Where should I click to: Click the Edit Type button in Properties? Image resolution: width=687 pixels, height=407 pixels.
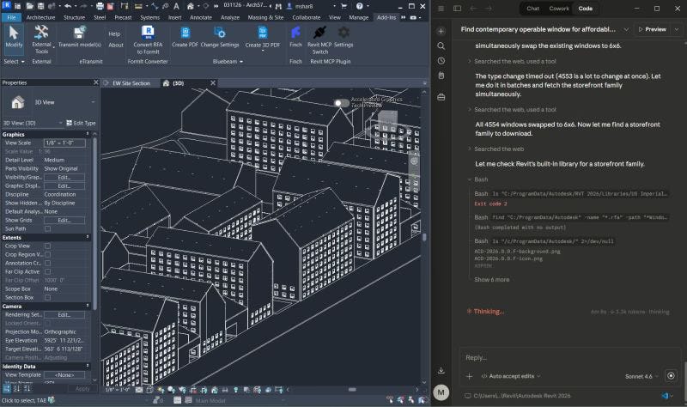pyautogui.click(x=81, y=123)
